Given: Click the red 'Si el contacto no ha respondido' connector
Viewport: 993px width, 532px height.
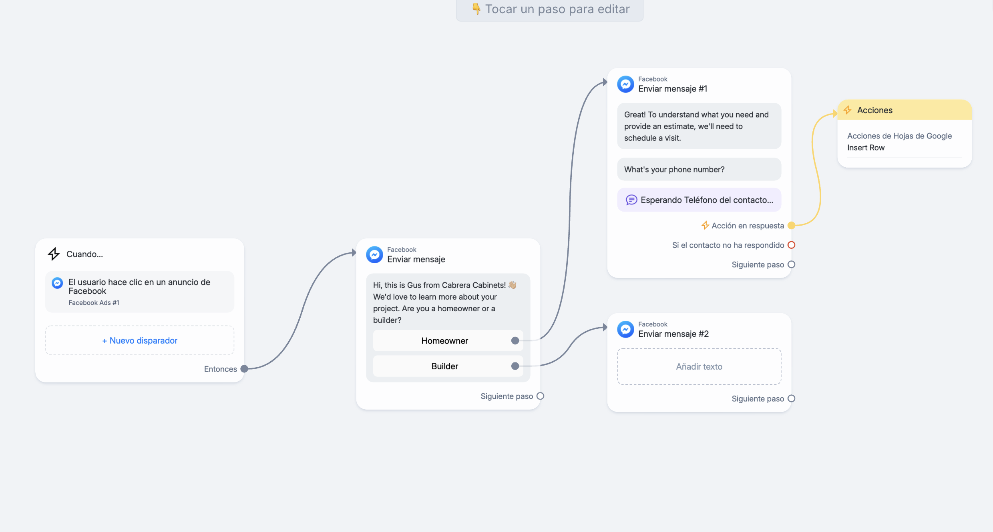Looking at the screenshot, I should click(791, 245).
